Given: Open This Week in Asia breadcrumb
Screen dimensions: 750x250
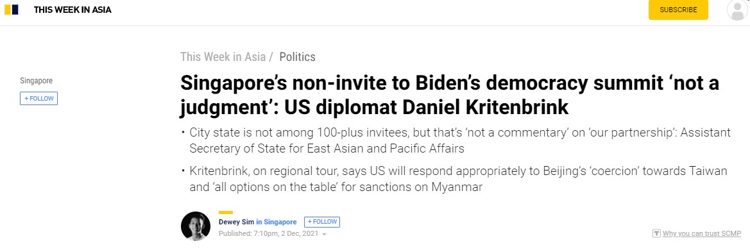Looking at the screenshot, I should pos(223,57).
